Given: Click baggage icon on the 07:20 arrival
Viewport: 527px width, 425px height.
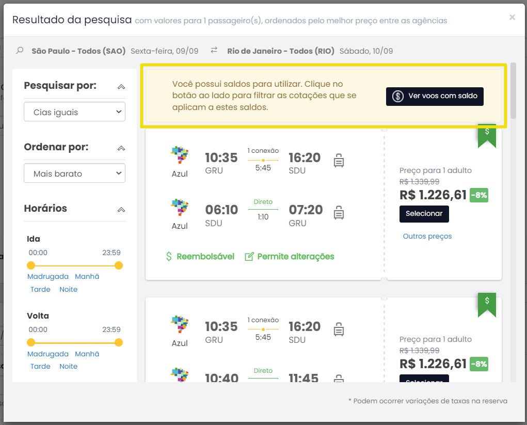Looking at the screenshot, I should coord(339,213).
